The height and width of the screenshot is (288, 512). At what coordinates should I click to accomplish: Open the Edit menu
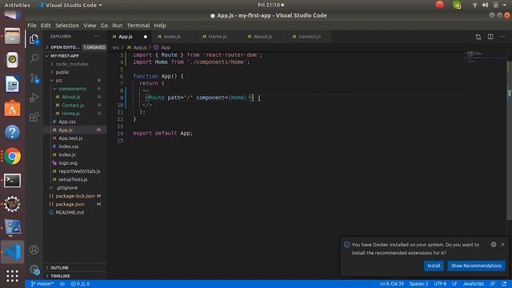click(46, 26)
